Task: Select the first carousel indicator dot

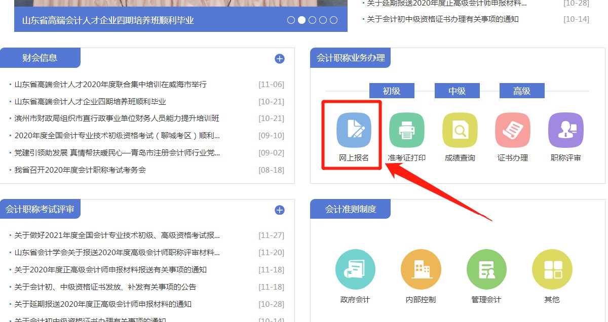Action: [x=291, y=20]
